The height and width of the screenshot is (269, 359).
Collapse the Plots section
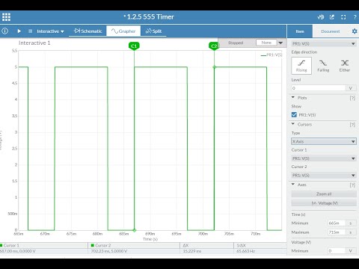pos(293,98)
